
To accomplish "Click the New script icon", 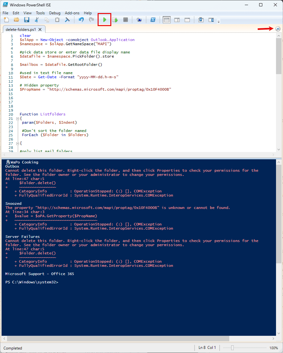I will (x=6, y=20).
